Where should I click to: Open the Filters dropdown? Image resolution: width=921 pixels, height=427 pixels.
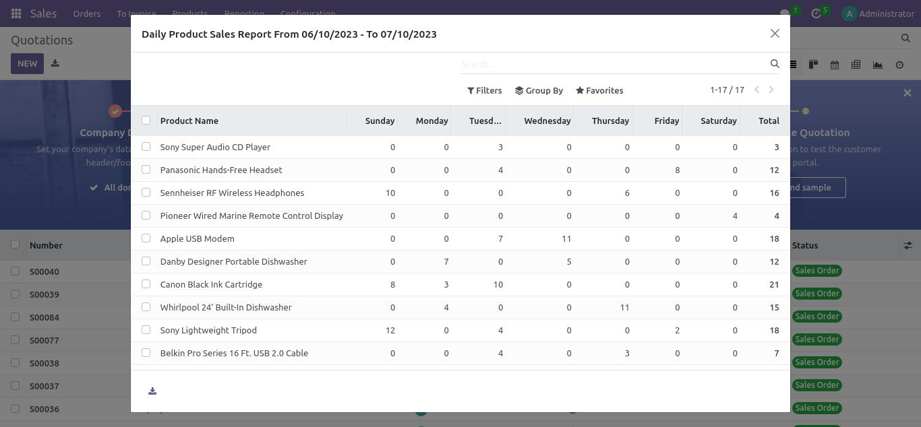click(x=485, y=90)
